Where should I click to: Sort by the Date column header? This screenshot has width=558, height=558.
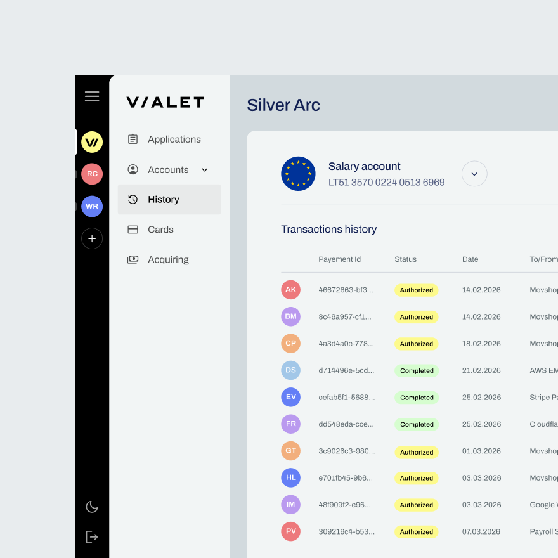(x=470, y=259)
